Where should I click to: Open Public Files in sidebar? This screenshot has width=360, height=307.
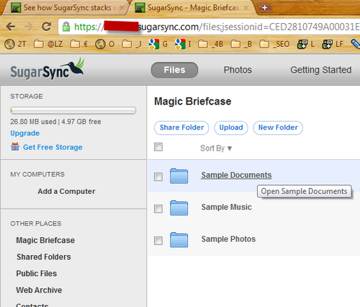click(37, 273)
